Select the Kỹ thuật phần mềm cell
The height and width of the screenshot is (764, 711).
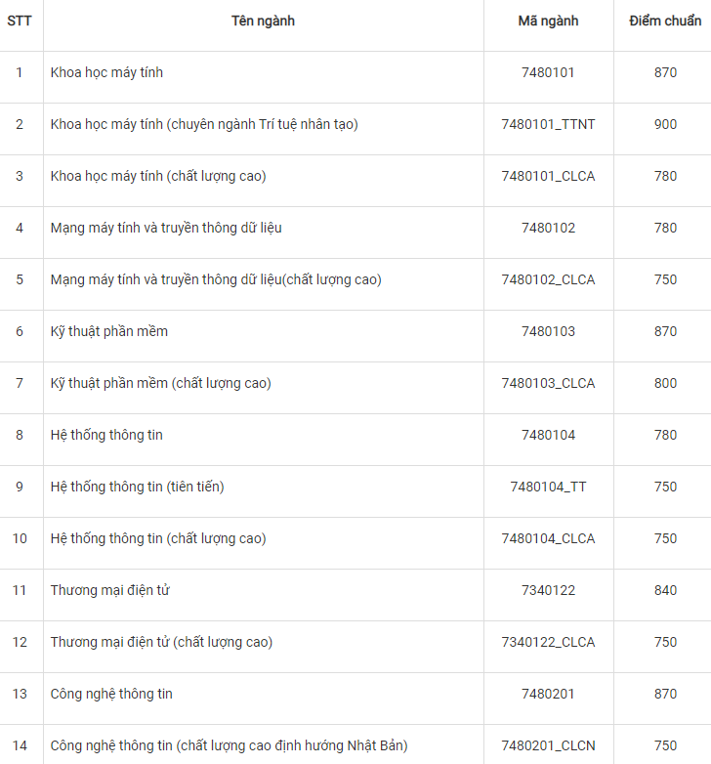109,332
